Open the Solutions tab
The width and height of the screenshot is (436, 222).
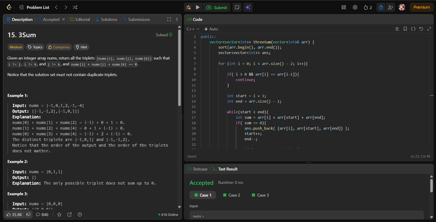point(106,19)
